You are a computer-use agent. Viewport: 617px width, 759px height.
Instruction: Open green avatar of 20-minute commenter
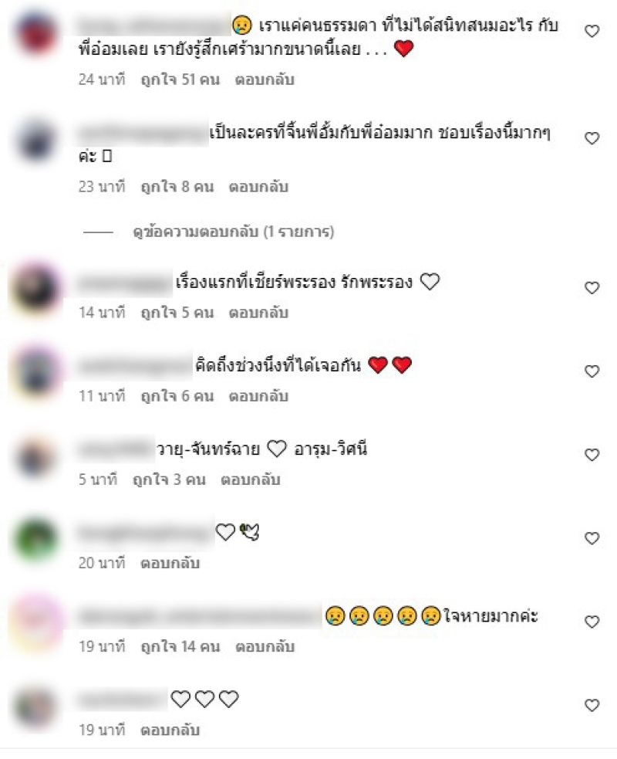click(x=37, y=538)
